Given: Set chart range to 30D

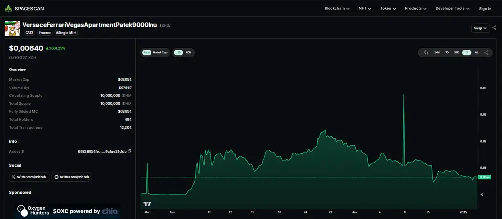Looking at the screenshot, I should click(457, 53).
